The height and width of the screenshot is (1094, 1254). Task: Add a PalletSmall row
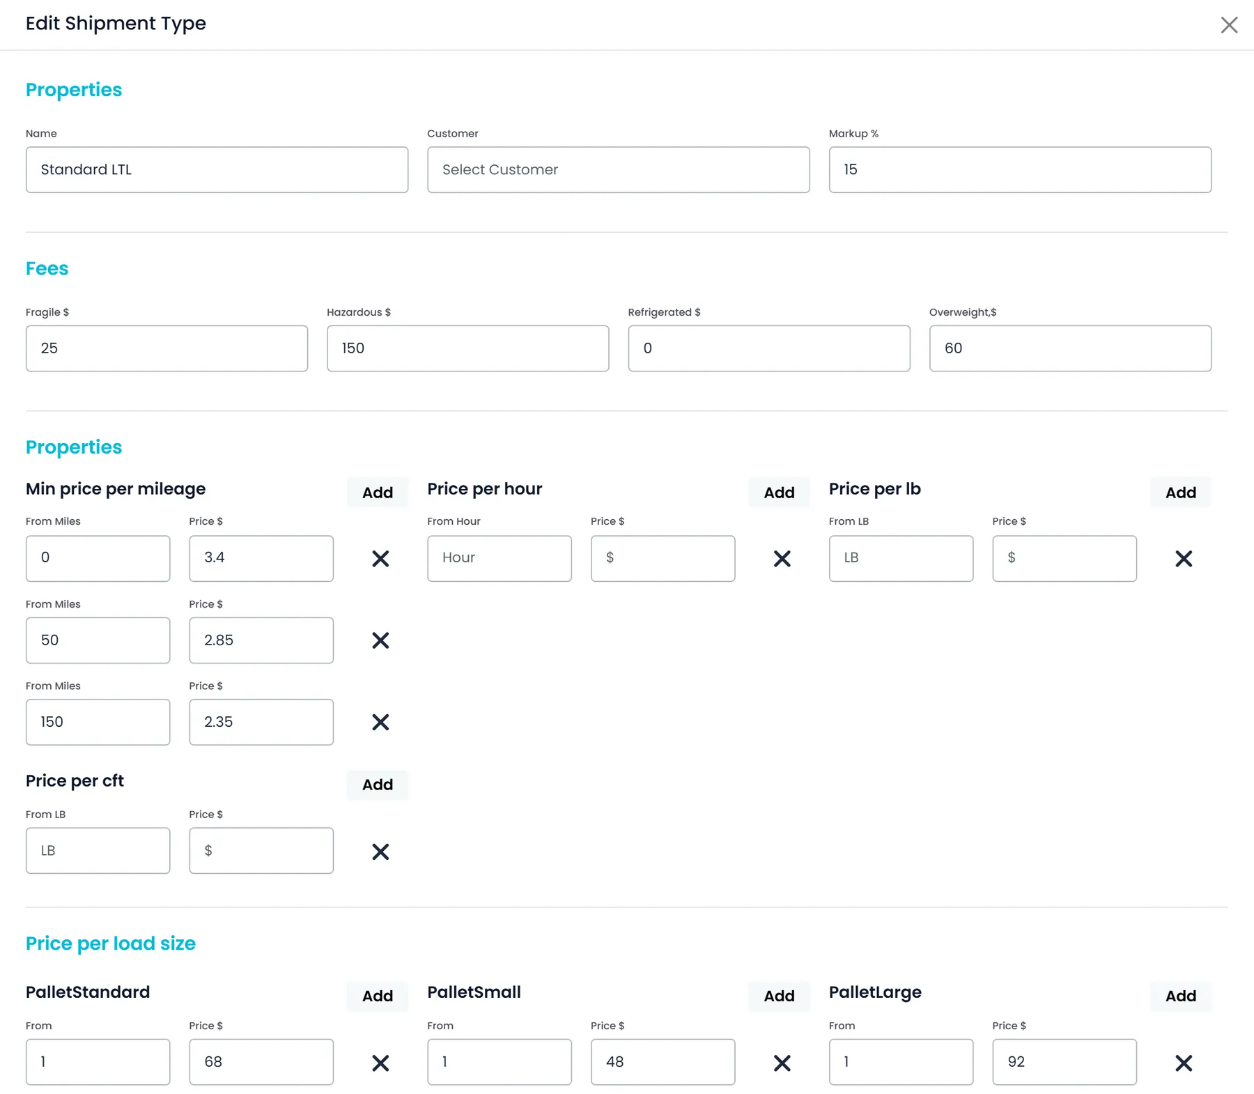point(779,996)
